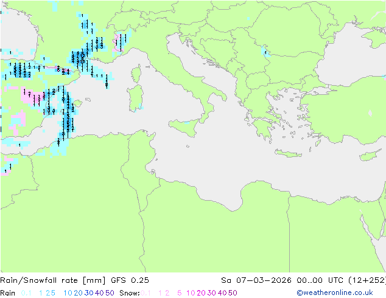Pick the Snow 5 legend value
The height and width of the screenshot is (298, 386).
click(x=179, y=293)
